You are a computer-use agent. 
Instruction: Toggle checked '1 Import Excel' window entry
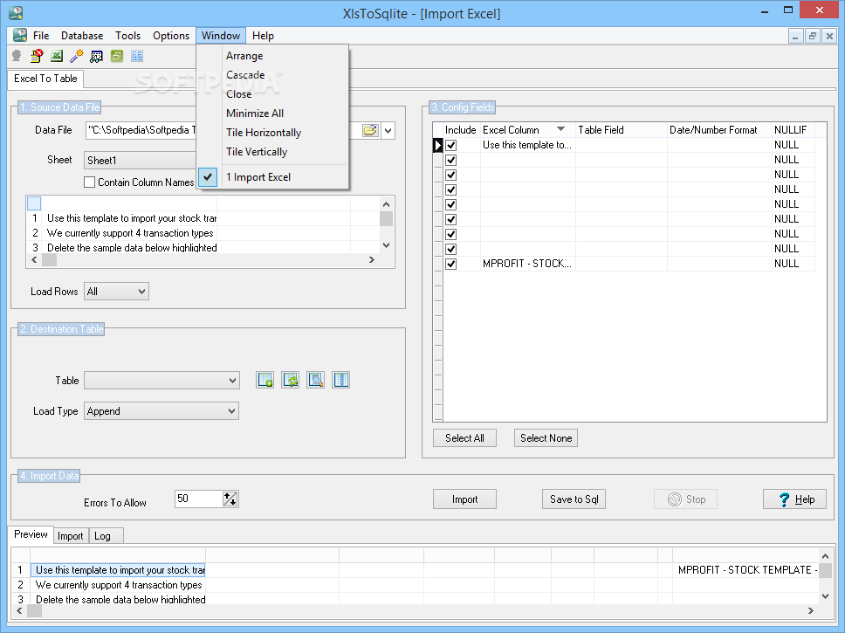pos(272,177)
